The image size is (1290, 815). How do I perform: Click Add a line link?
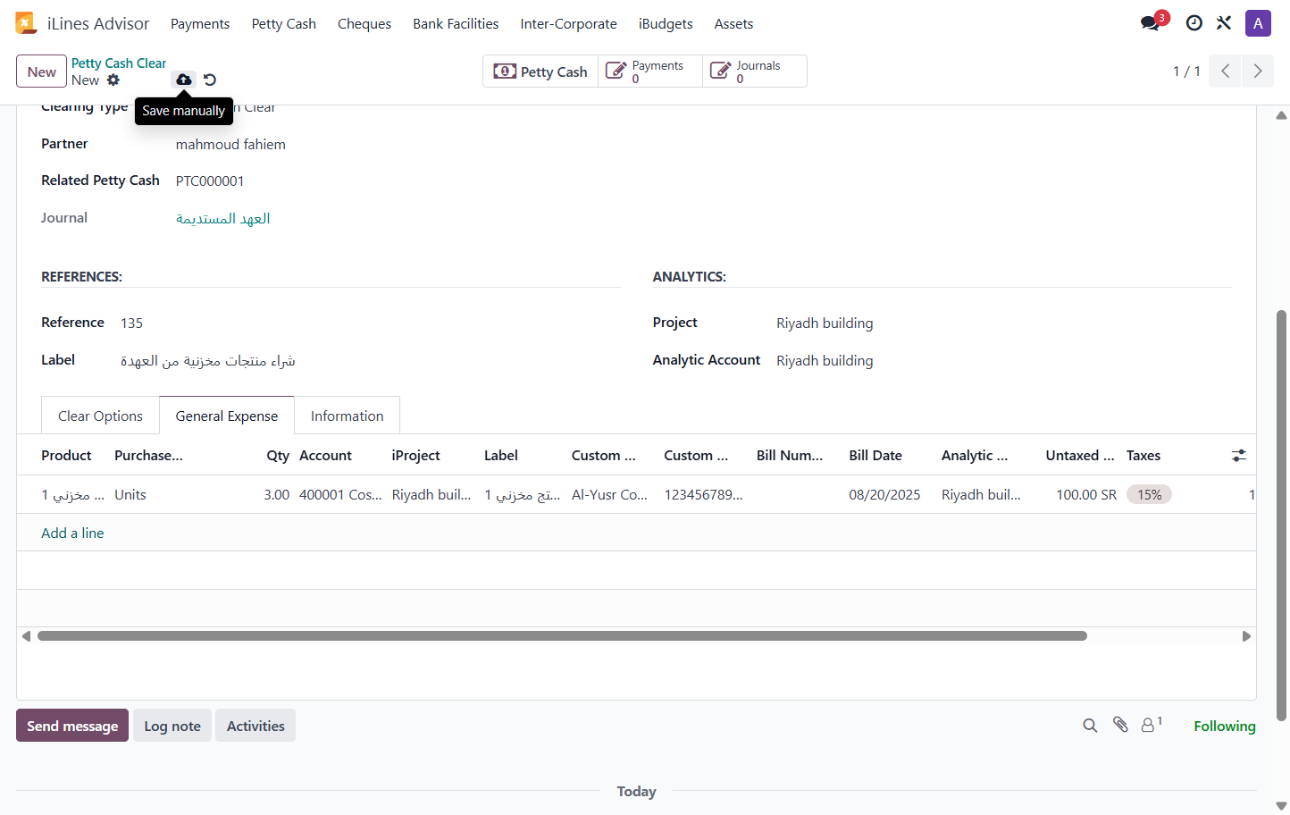(x=72, y=533)
